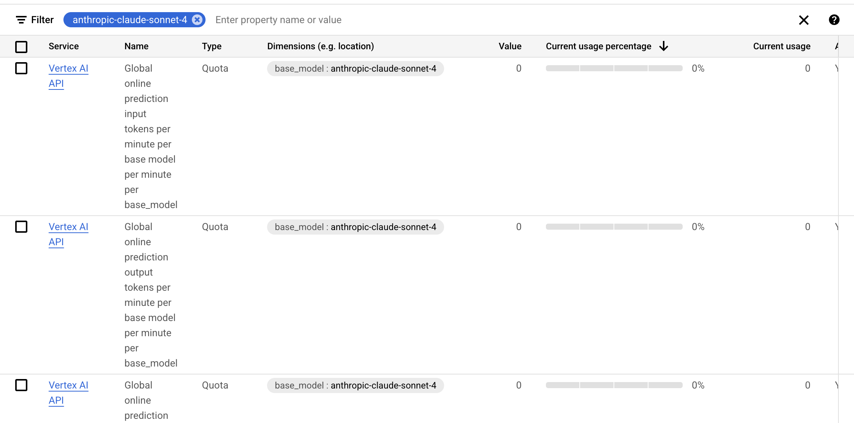This screenshot has height=423, width=854.
Task: Check the output tokens quota row checkbox
Action: point(21,227)
